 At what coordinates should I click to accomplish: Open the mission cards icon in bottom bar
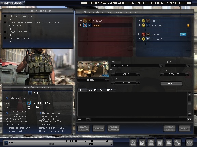coord(142,142)
